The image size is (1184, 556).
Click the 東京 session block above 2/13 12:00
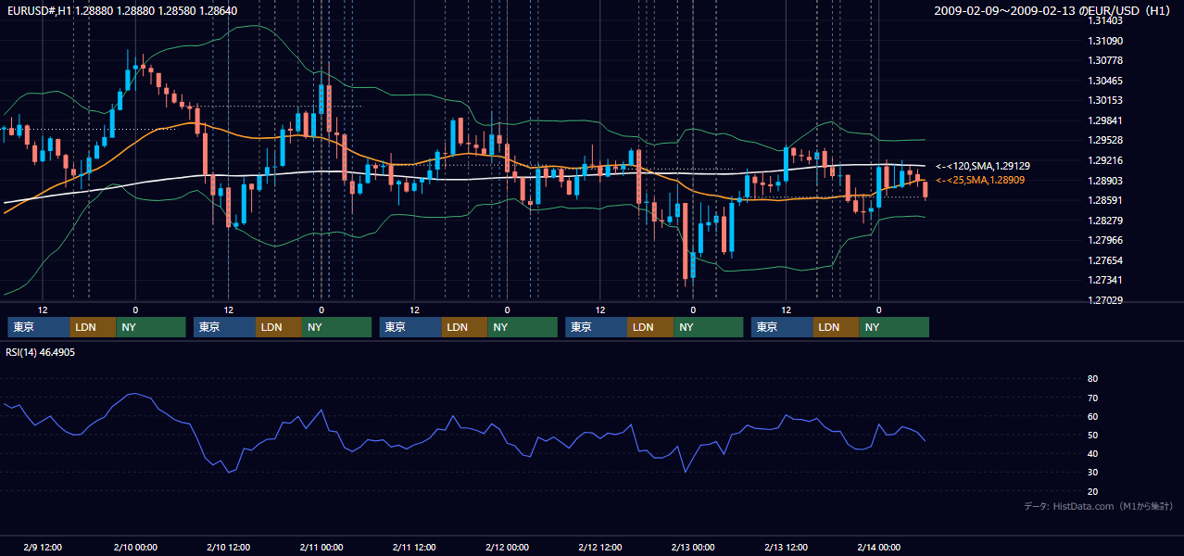(783, 327)
